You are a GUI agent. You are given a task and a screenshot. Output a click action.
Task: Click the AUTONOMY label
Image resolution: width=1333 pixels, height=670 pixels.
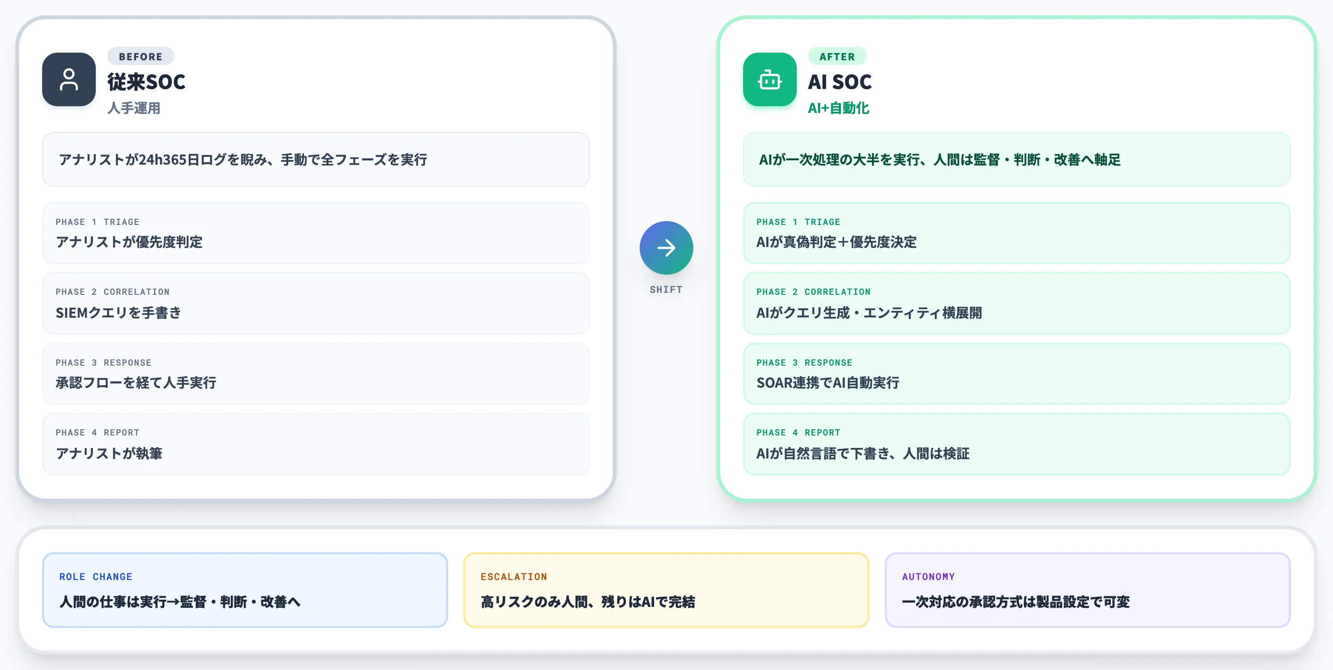[x=928, y=576]
